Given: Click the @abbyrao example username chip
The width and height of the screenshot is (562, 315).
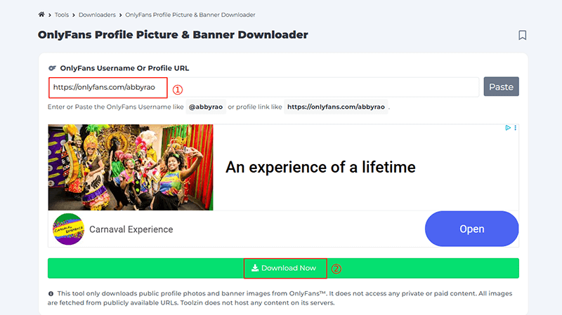Looking at the screenshot, I should click(x=205, y=107).
